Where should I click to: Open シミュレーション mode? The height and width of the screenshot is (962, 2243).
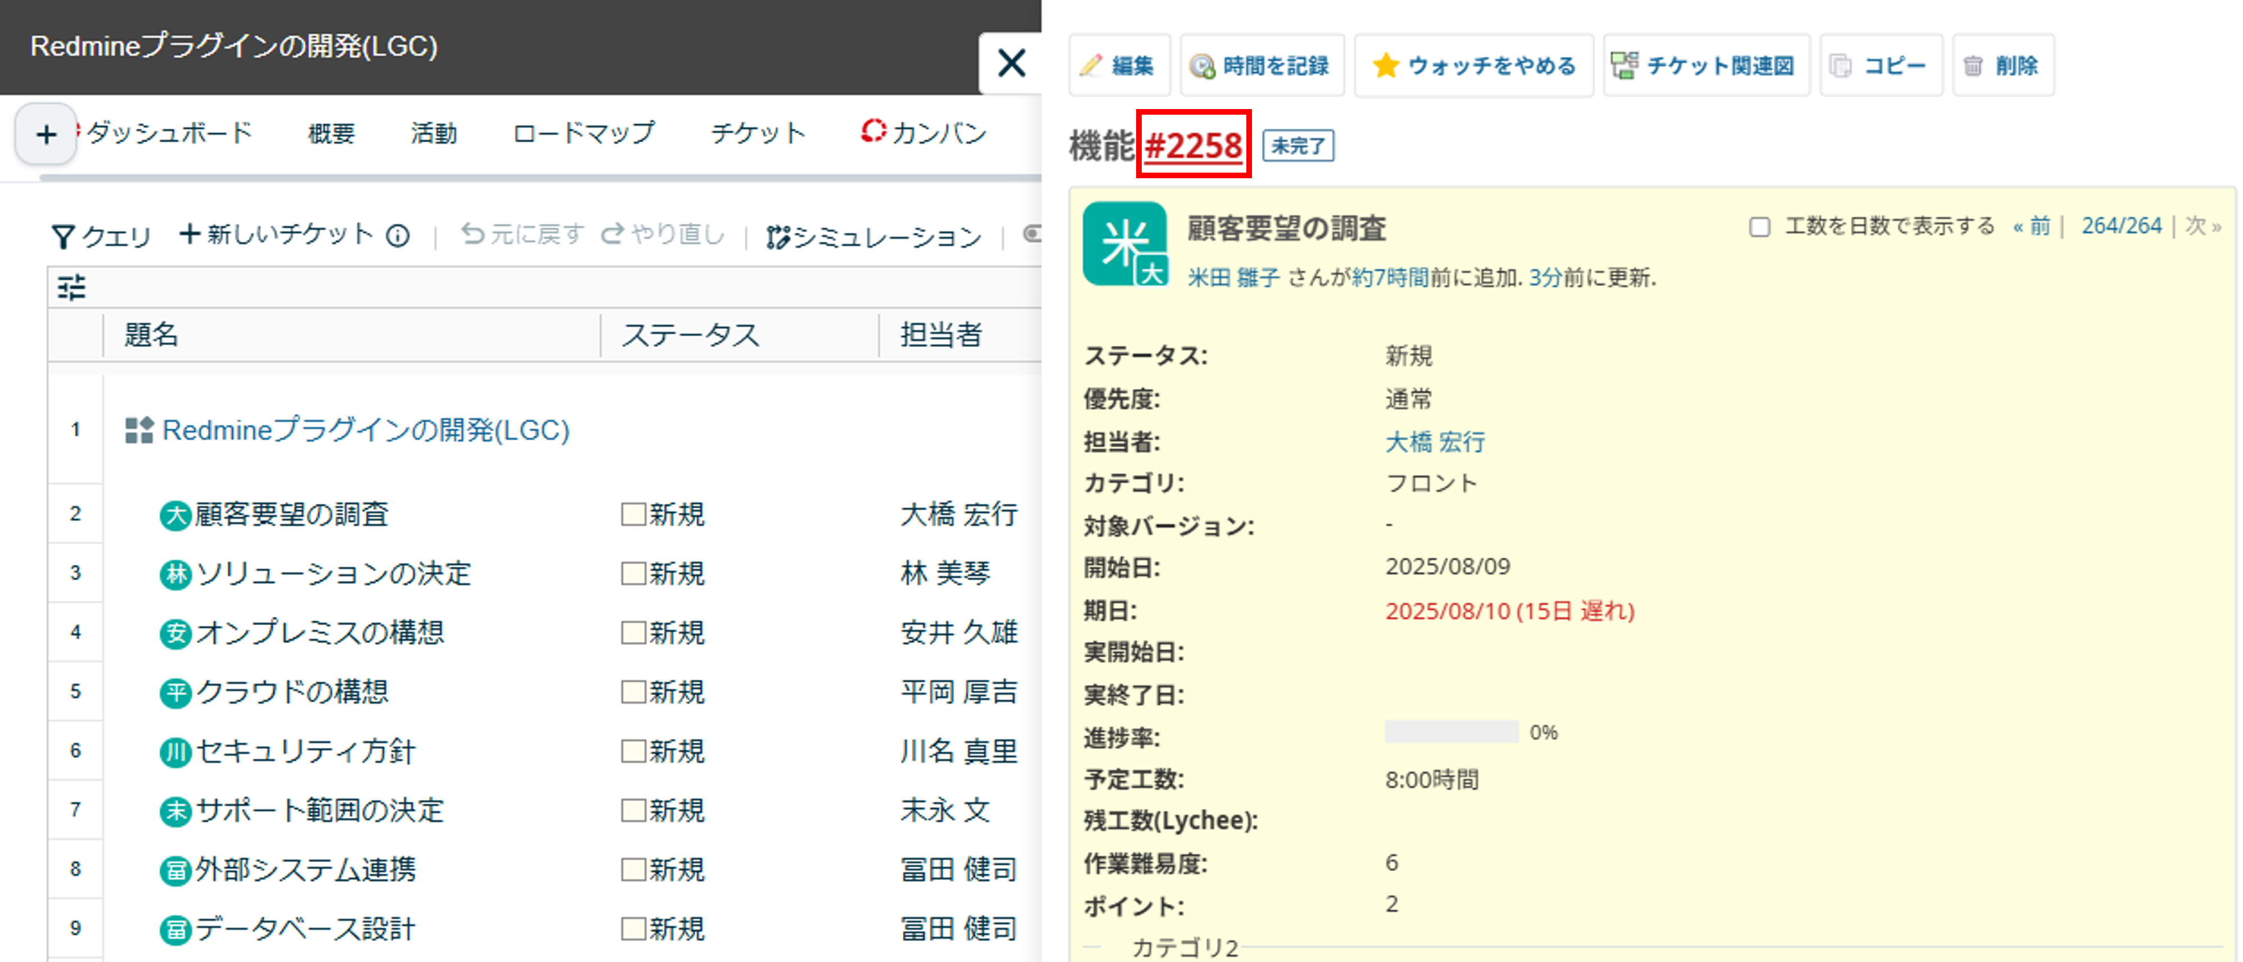pos(874,236)
